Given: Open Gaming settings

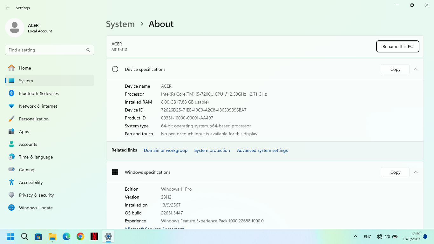Looking at the screenshot, I should coord(50,170).
